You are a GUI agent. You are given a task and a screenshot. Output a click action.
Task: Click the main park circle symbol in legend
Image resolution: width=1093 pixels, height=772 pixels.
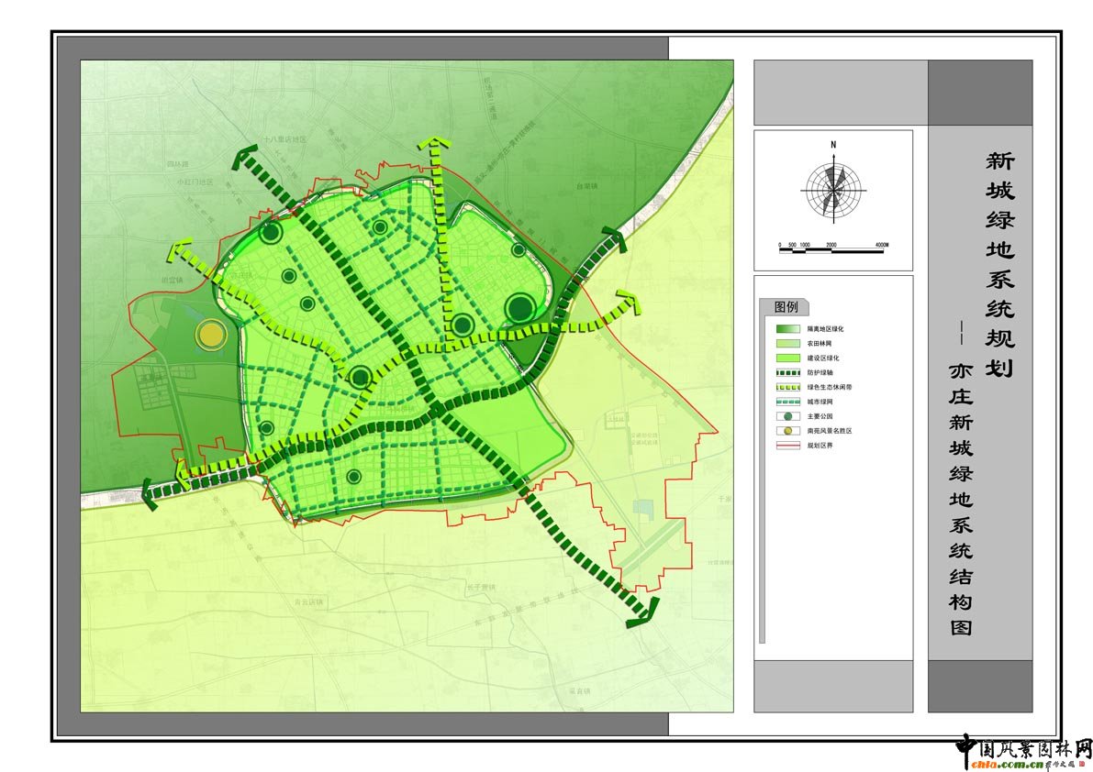(786, 415)
